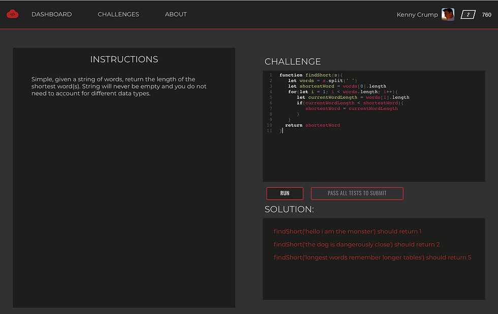Viewport: 498px width, 314px height.
Task: Open the About page
Action: (176, 14)
